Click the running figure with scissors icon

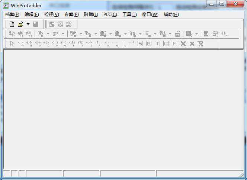(103, 34)
